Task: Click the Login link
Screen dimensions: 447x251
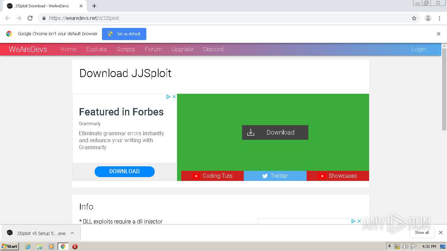Action: click(418, 49)
